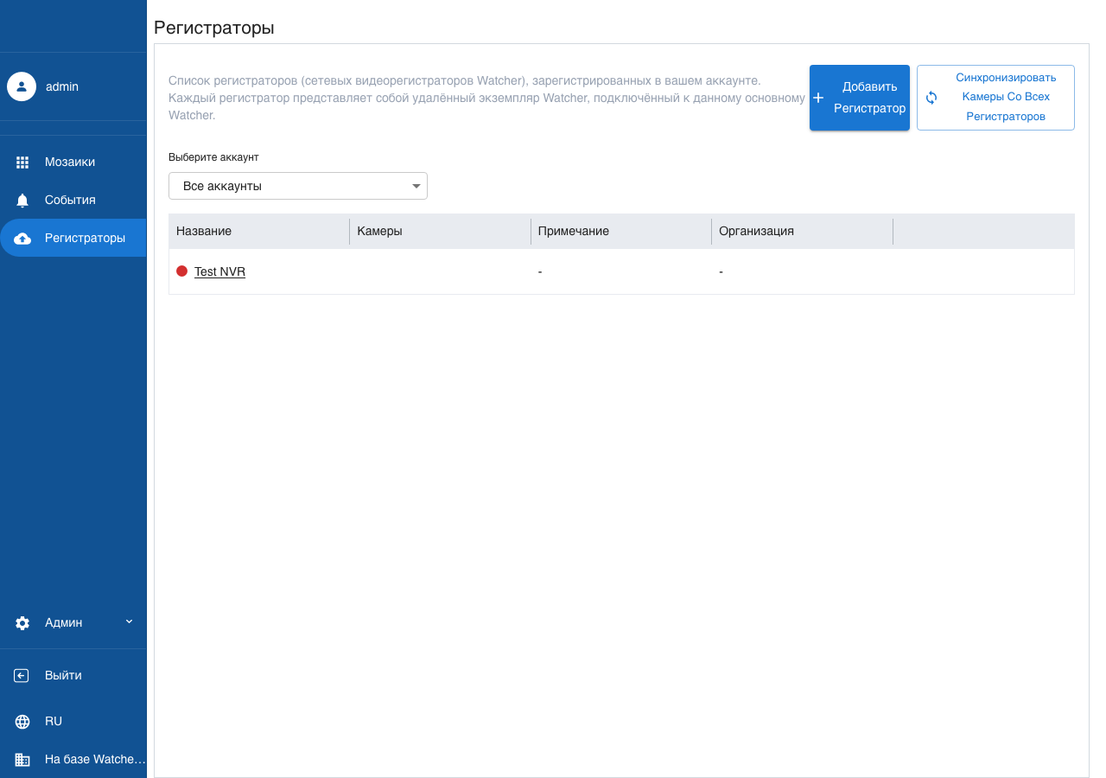Image resolution: width=1106 pixels, height=778 pixels.
Task: Click the Мозаики grid icon
Action: click(x=22, y=163)
